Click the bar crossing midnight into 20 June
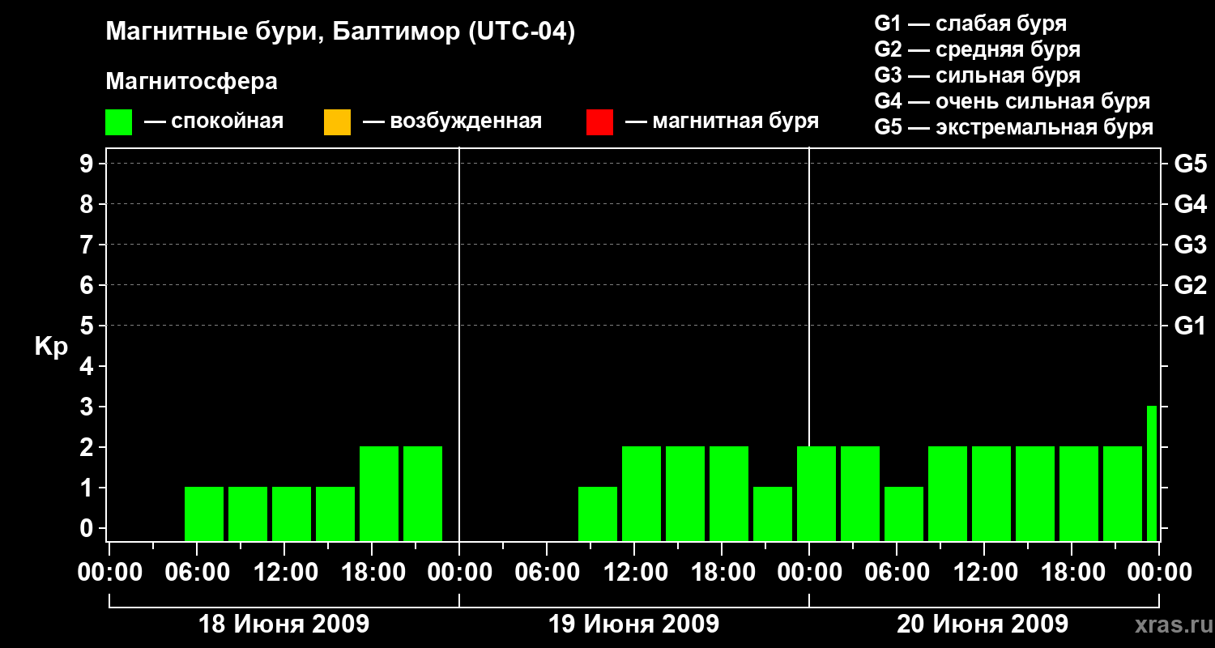Image resolution: width=1215 pixels, height=648 pixels. pyautogui.click(x=816, y=493)
